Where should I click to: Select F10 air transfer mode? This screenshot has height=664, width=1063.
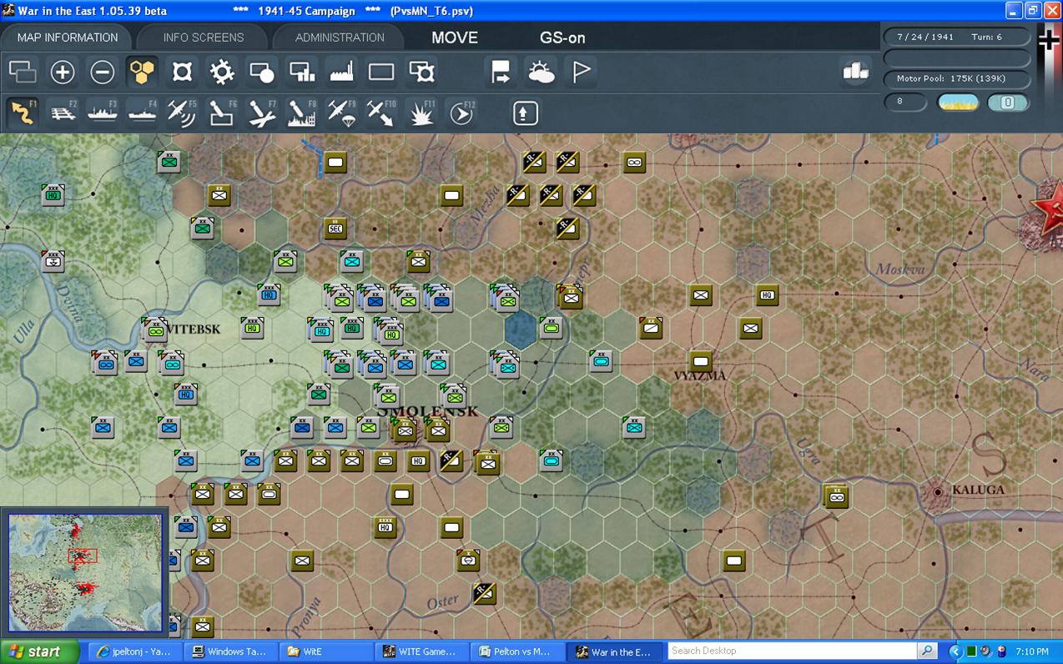pos(381,113)
